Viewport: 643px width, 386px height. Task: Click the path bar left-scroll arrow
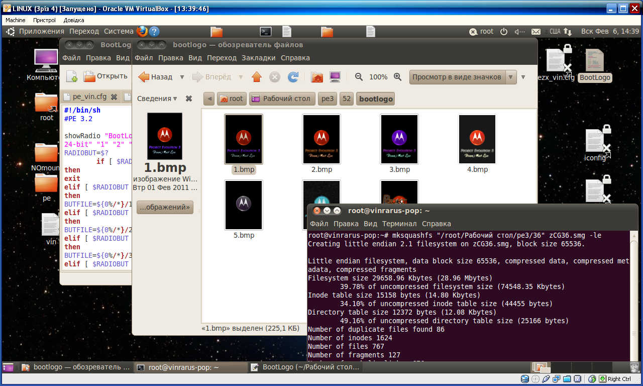point(209,99)
